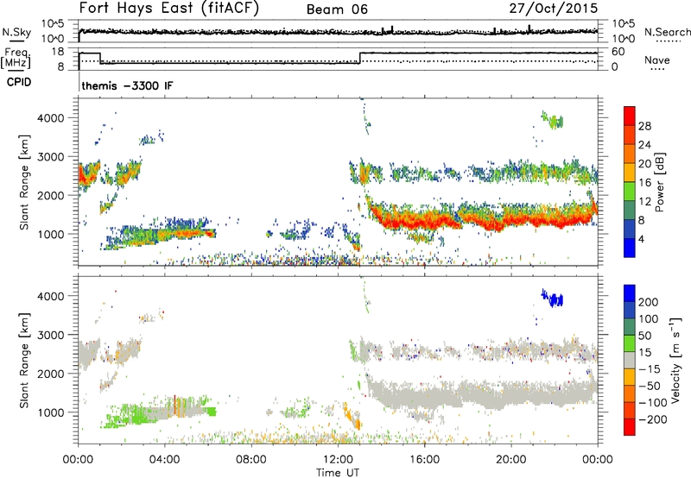Click the 'CPID' label

point(19,82)
